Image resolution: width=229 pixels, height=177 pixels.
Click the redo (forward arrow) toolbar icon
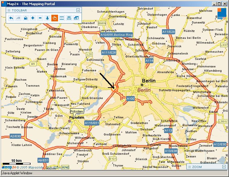tap(18, 18)
